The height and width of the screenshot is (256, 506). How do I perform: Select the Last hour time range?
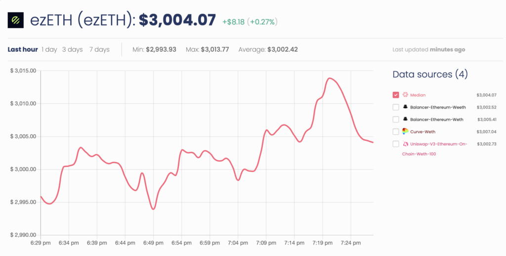point(23,49)
